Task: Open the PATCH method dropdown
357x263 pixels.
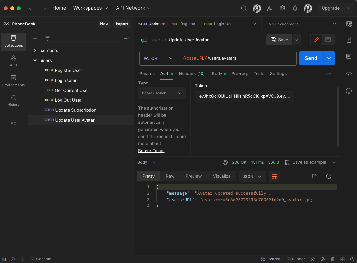Action: (x=158, y=58)
